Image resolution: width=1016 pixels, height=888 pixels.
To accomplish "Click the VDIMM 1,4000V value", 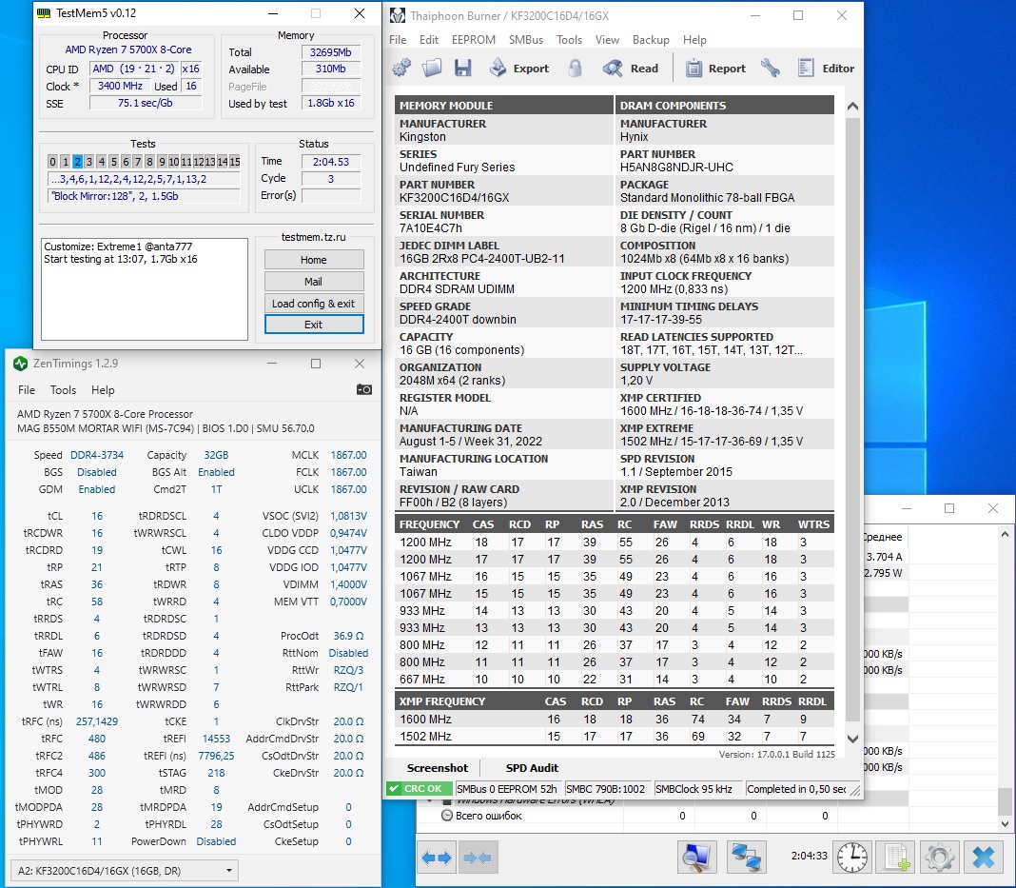I will tap(348, 584).
